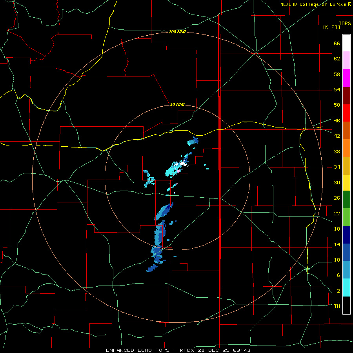Click the [K FT] units label
The height and width of the screenshot is (353, 353).
[331, 27]
